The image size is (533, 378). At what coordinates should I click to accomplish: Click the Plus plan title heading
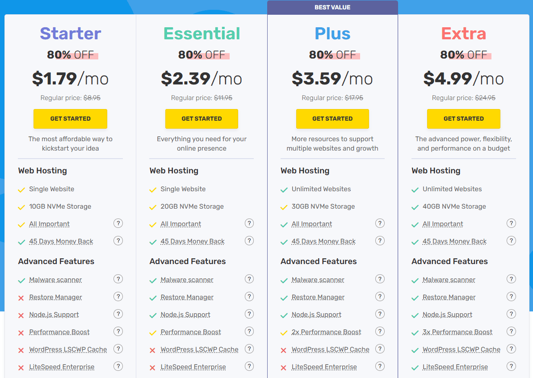[x=332, y=34]
